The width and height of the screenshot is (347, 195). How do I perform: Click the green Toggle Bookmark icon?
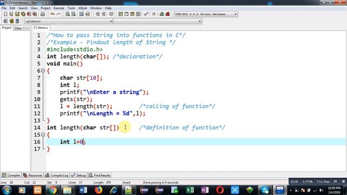click(11, 21)
